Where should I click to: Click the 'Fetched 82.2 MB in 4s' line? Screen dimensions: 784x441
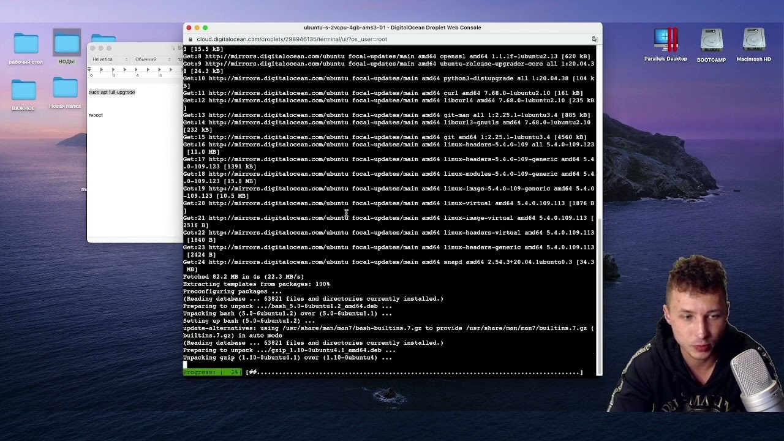[243, 277]
